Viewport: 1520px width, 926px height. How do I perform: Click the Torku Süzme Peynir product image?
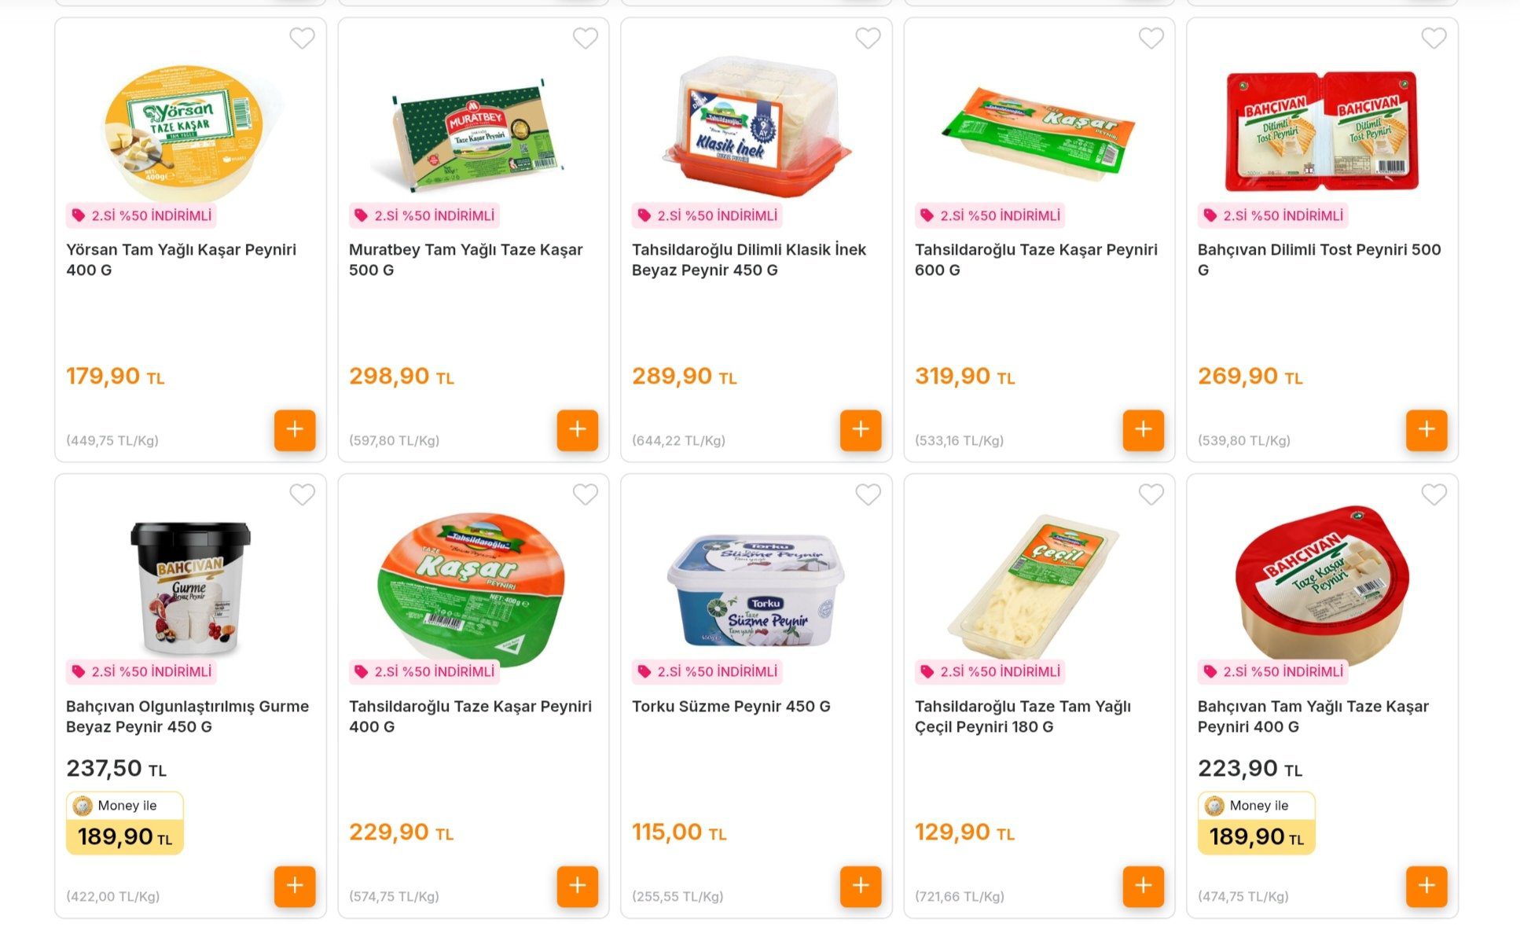[756, 588]
